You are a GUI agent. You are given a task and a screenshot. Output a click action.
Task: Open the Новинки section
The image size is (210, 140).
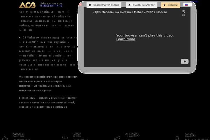[170, 5]
